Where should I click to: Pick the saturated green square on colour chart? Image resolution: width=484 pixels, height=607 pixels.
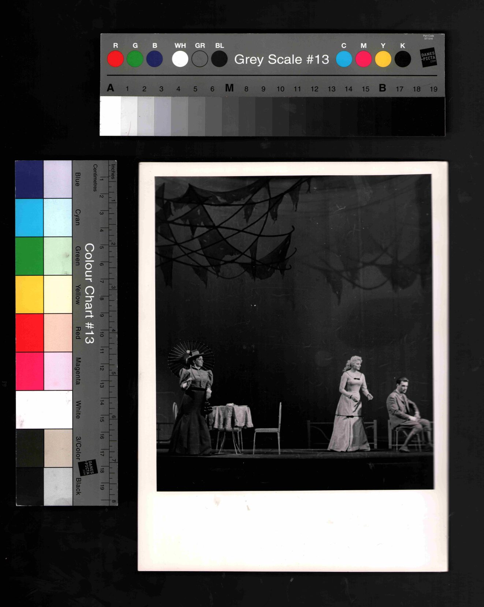pyautogui.click(x=29, y=256)
